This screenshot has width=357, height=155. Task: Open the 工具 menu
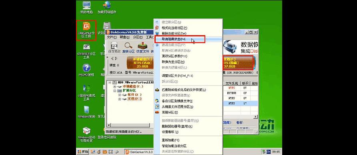pyautogui.click(x=149, y=37)
